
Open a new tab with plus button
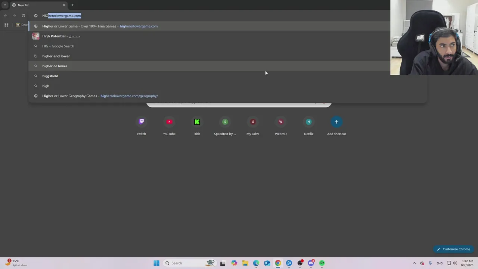[x=72, y=5]
